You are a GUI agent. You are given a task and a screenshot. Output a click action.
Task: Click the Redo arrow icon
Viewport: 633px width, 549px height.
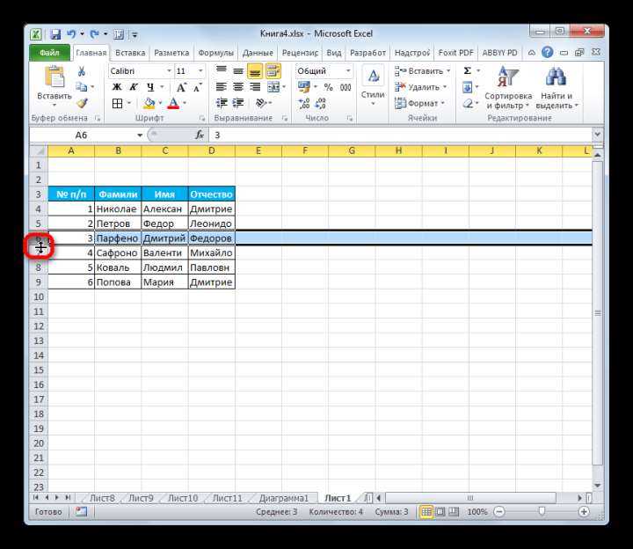tap(94, 34)
